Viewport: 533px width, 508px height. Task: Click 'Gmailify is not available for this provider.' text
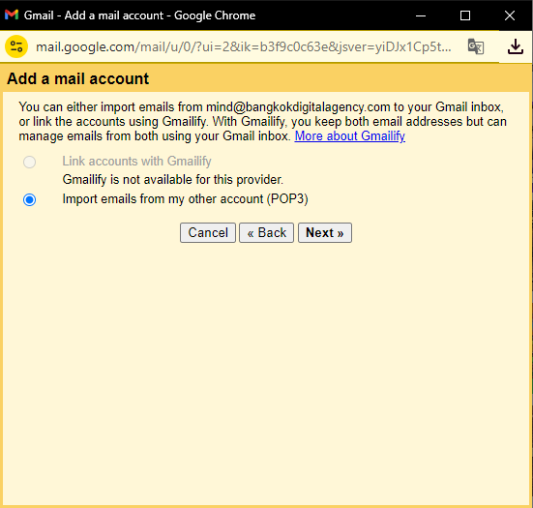(173, 180)
